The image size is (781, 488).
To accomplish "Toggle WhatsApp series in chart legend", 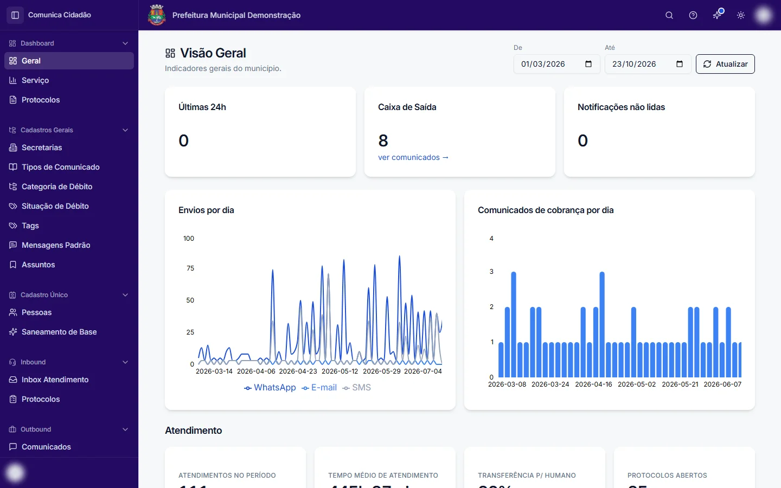I will [x=270, y=388].
